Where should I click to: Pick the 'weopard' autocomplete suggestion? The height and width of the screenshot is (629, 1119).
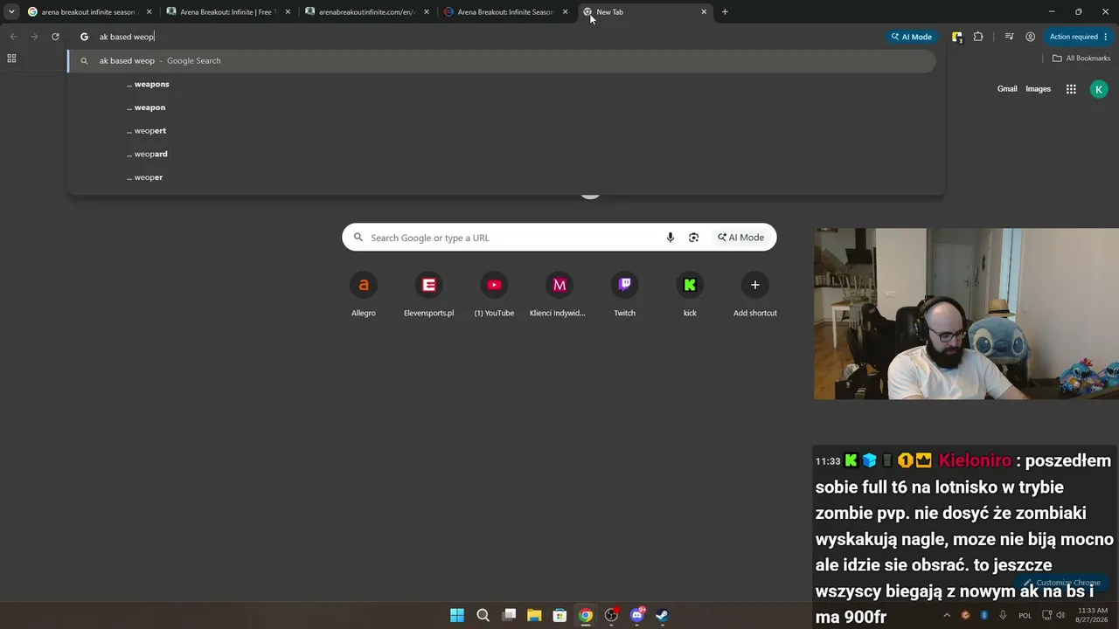tap(502, 154)
